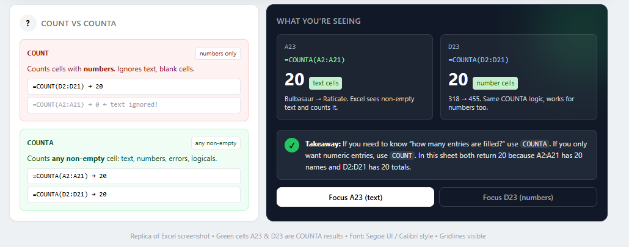Click the green checkmark Takeaway icon

pos(292,145)
